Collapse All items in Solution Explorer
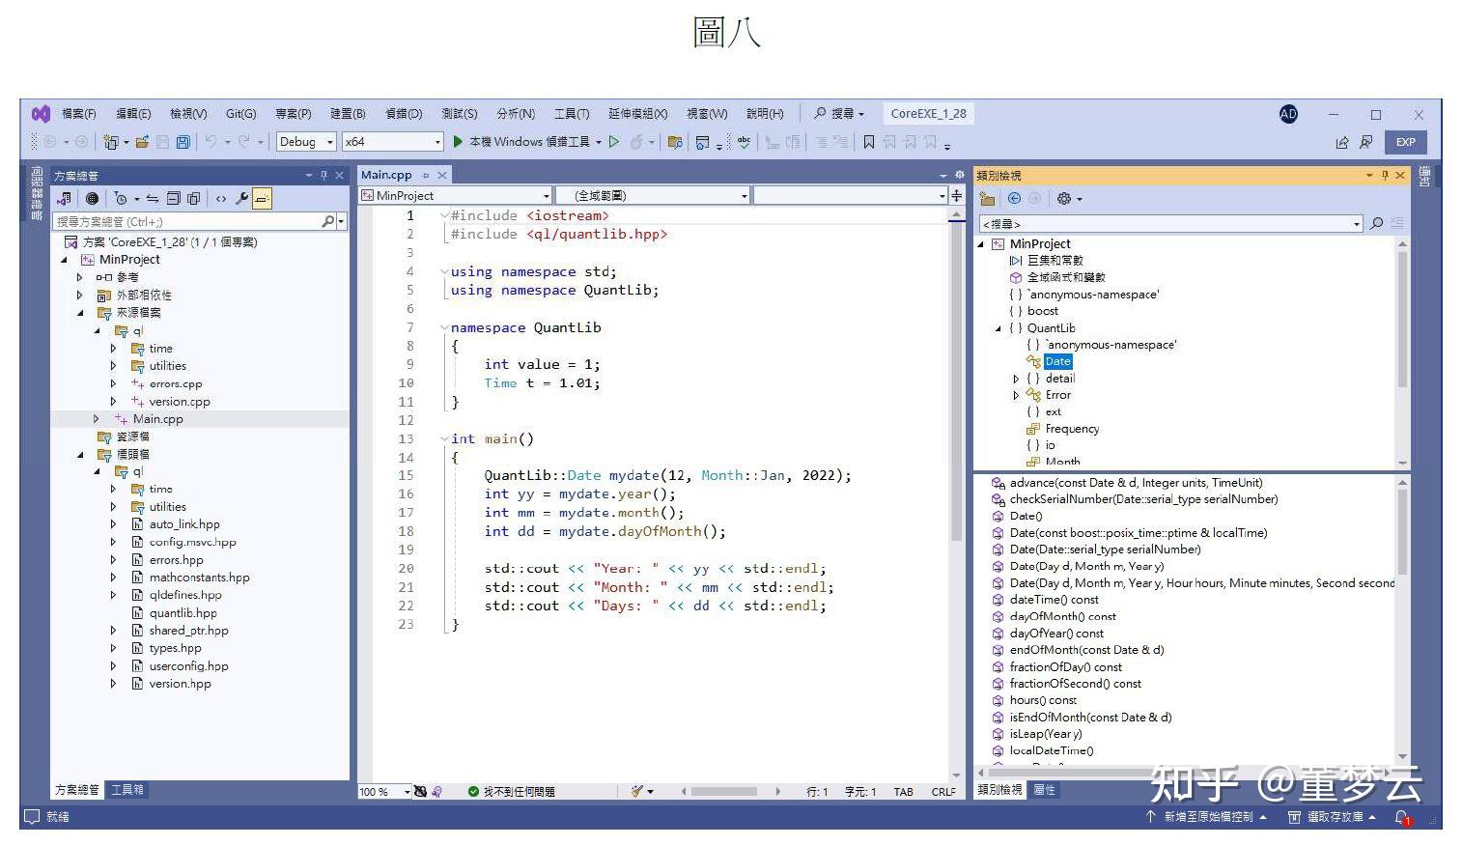Screen dimensions: 1463x846 pyautogui.click(x=174, y=198)
